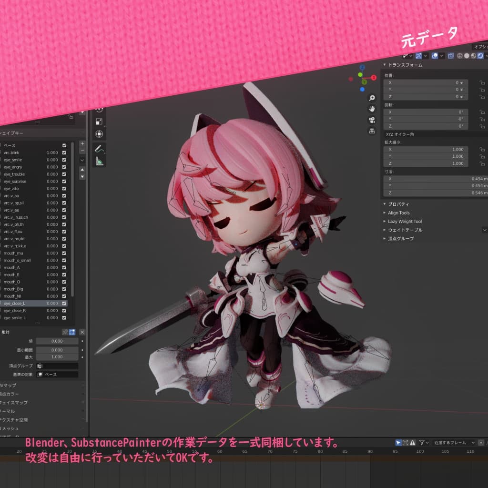488x488 pixels.
Task: Switch to wireframe viewport shading
Action: pyautogui.click(x=460, y=56)
